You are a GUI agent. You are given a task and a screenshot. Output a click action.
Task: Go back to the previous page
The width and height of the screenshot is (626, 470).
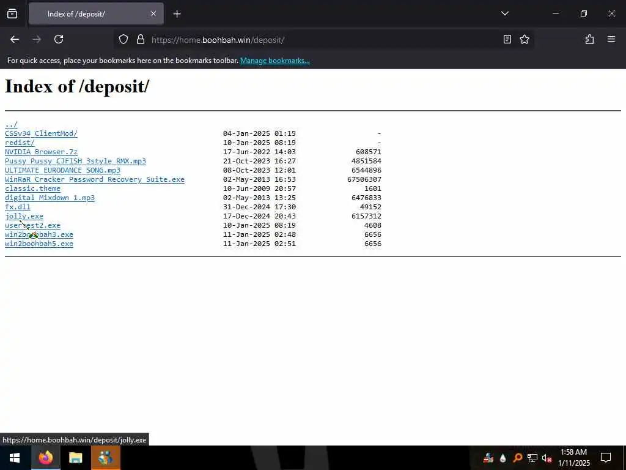click(15, 39)
